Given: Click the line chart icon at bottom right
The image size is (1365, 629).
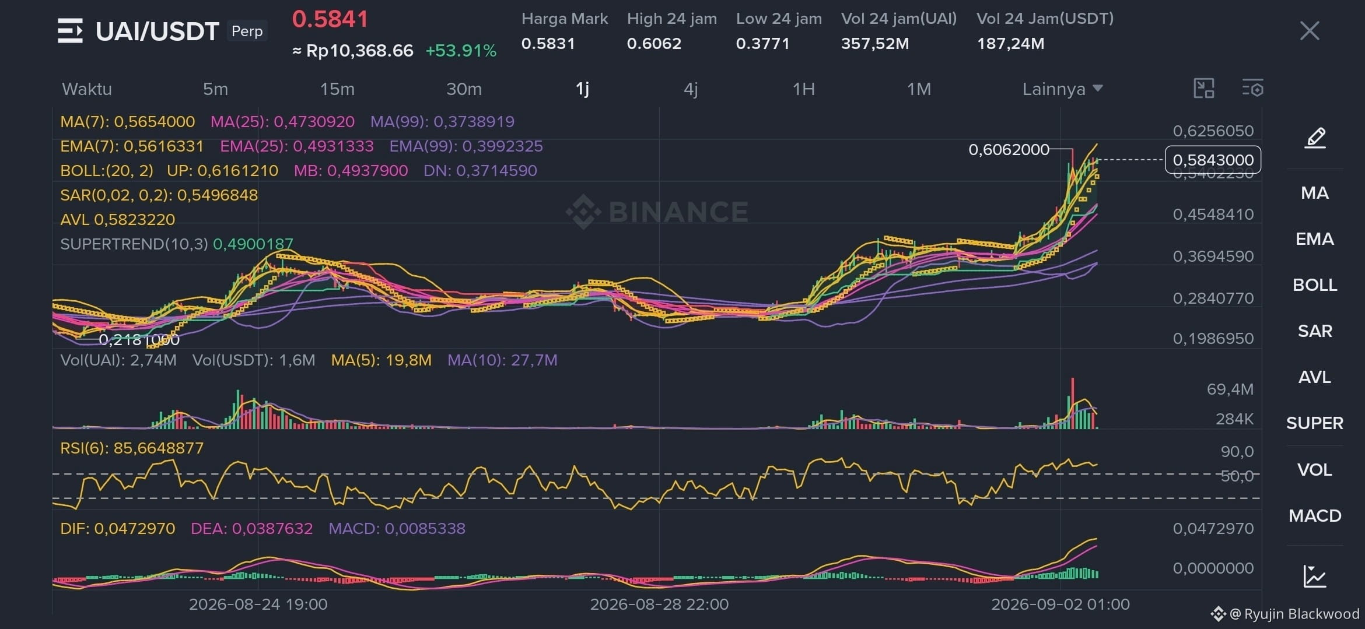Looking at the screenshot, I should 1315,576.
